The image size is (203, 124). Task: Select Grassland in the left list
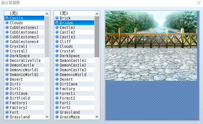click(x=24, y=117)
